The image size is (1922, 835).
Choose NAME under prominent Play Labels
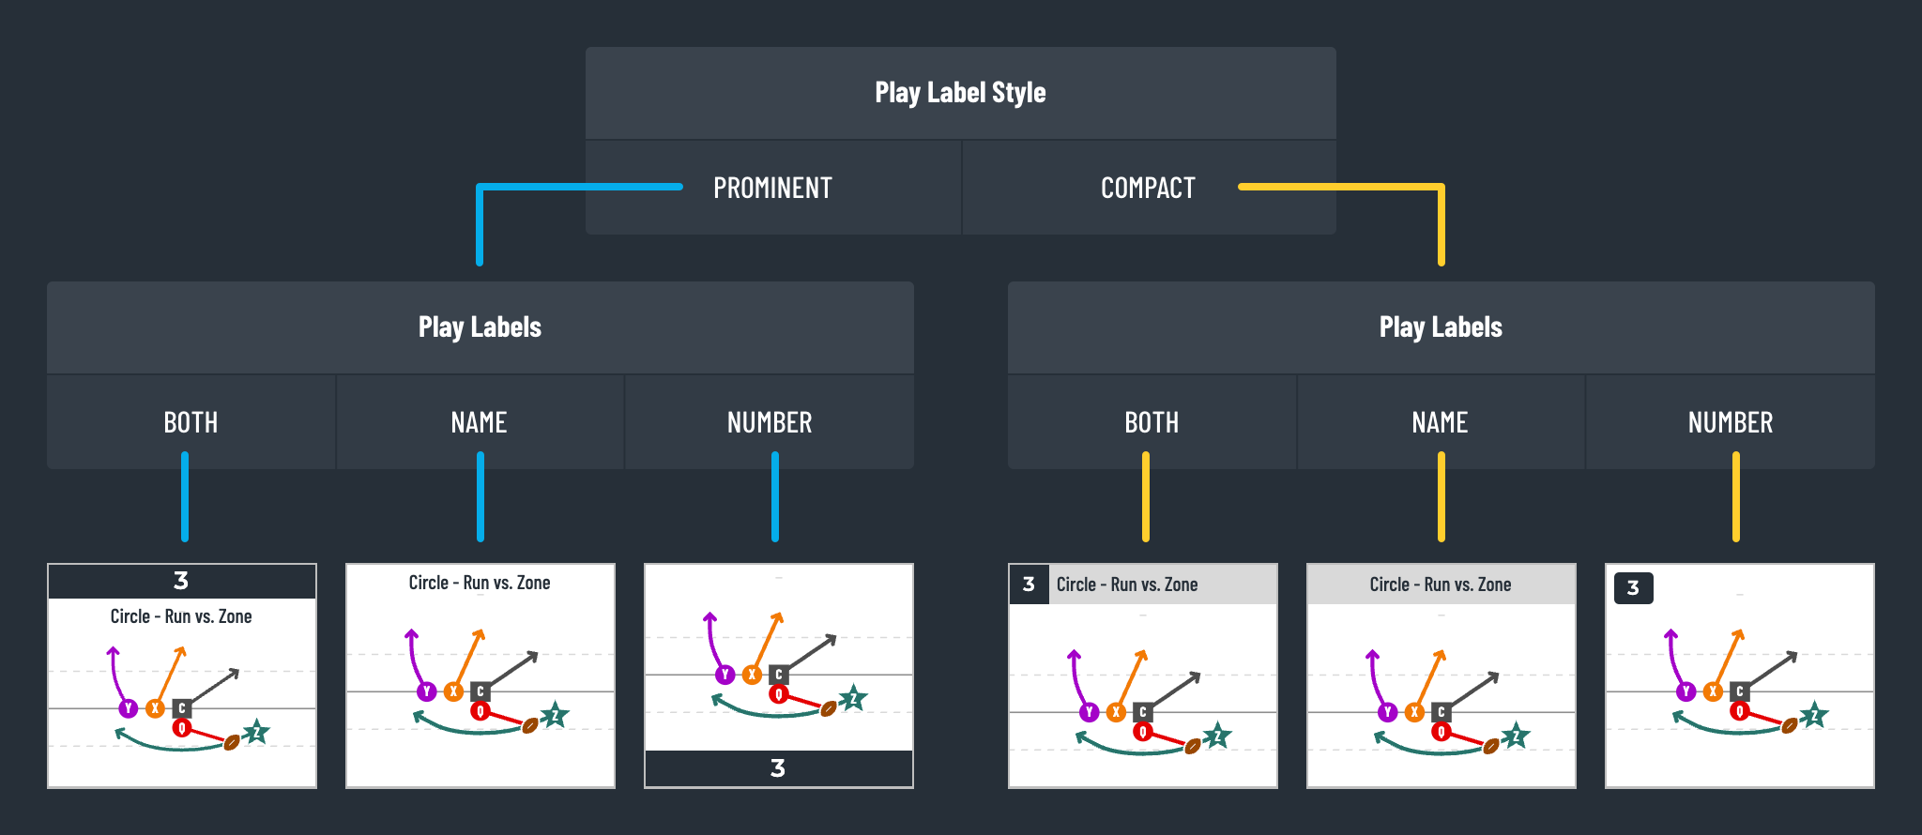pyautogui.click(x=480, y=422)
